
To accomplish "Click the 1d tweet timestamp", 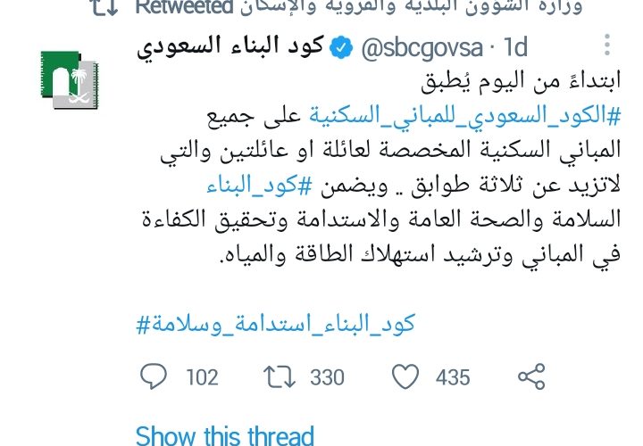I will [515, 47].
